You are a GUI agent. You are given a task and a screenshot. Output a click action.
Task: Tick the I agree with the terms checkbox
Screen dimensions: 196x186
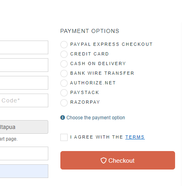(x=64, y=137)
